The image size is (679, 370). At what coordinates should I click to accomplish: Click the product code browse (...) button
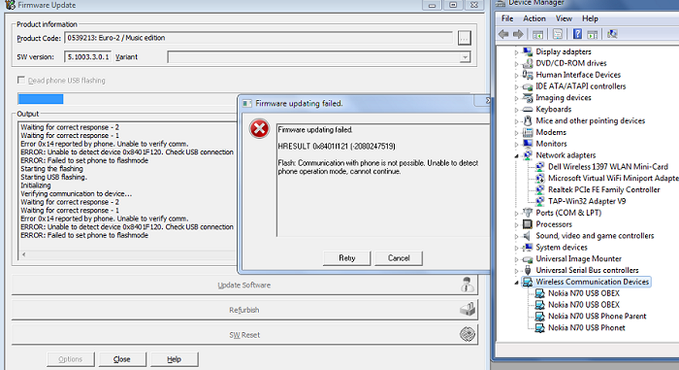465,38
